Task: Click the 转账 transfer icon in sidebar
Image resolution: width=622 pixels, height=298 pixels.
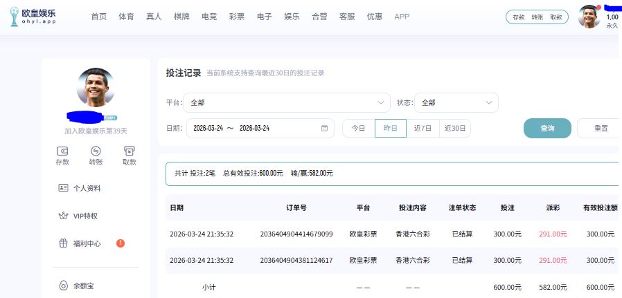Action: 96,152
